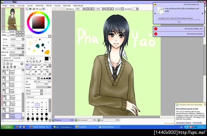Screen dimensions: 207x136
Task: Select the Zoom magnifier tool
Action: (31, 61)
